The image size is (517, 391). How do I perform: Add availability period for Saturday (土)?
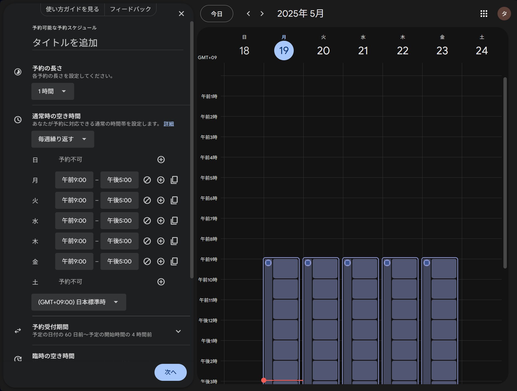coord(161,282)
